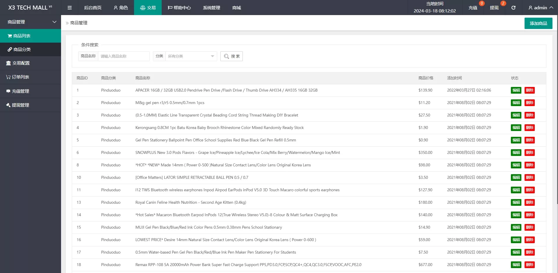Open the 充值 recharge notifications
558x273 pixels.
473,8
